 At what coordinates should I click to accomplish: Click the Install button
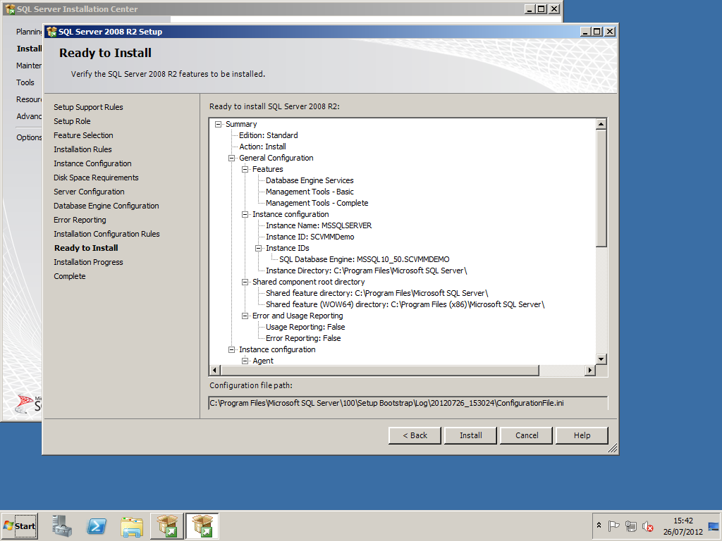point(470,435)
